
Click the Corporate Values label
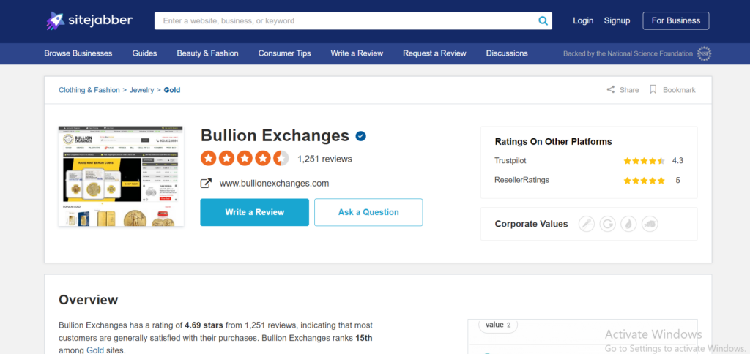(x=532, y=224)
